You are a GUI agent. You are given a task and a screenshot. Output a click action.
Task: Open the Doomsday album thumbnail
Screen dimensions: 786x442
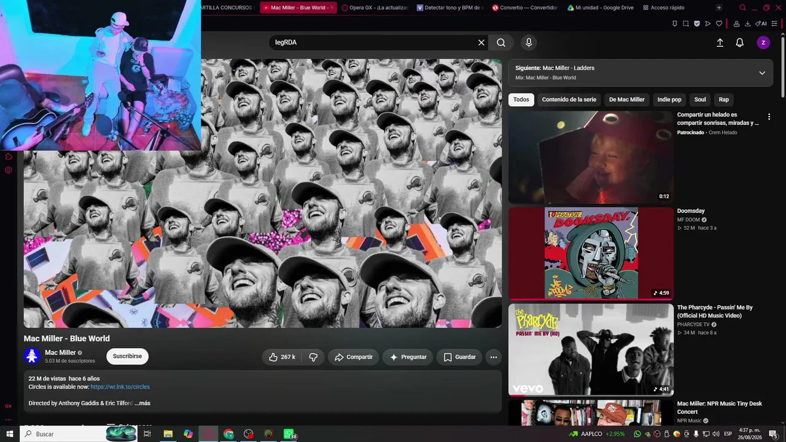591,253
